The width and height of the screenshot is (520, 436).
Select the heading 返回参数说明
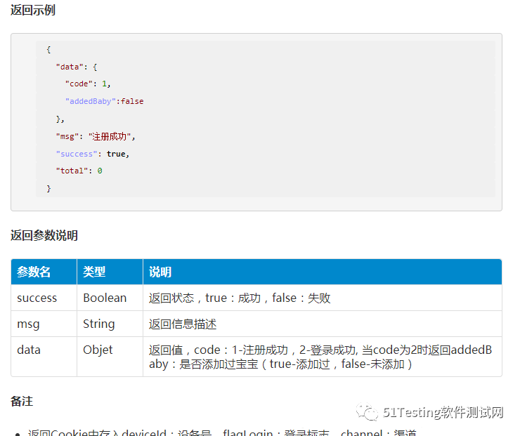click(x=44, y=236)
